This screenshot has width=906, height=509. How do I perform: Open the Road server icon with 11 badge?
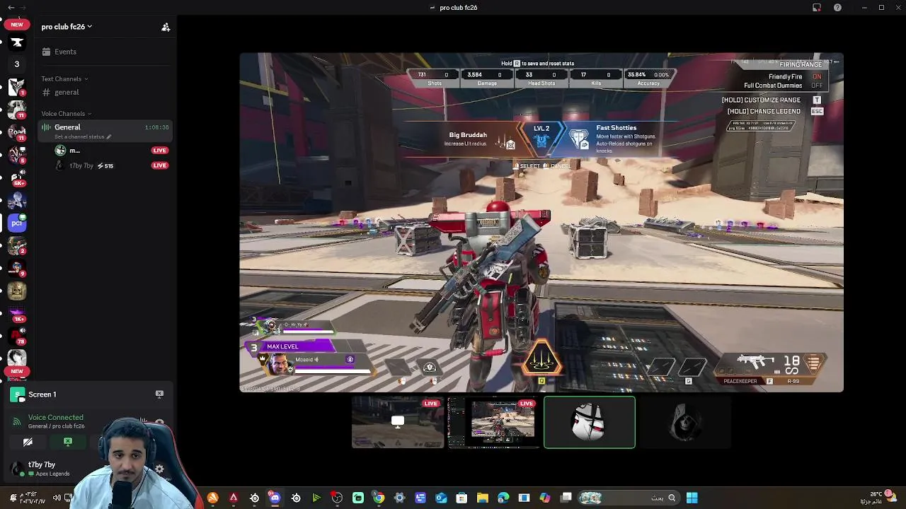click(17, 132)
